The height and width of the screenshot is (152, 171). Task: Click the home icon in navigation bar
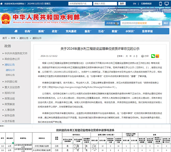(16, 31)
